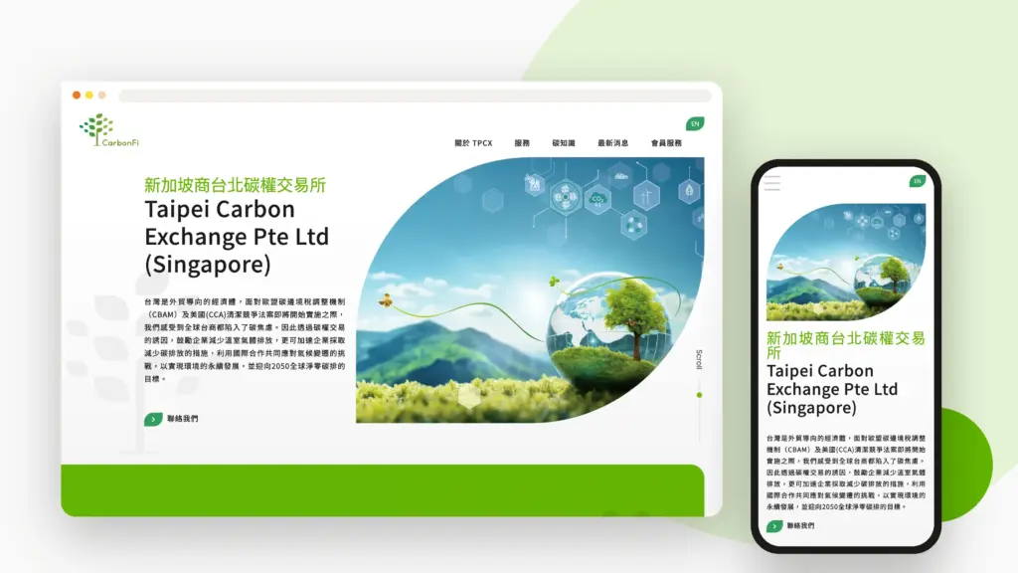Click the desktop hero globe-and-tree image
This screenshot has height=573, width=1018.
click(530, 290)
